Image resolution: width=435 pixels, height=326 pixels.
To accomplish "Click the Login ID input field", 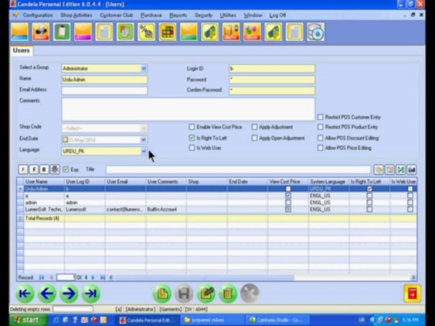I will click(x=272, y=68).
